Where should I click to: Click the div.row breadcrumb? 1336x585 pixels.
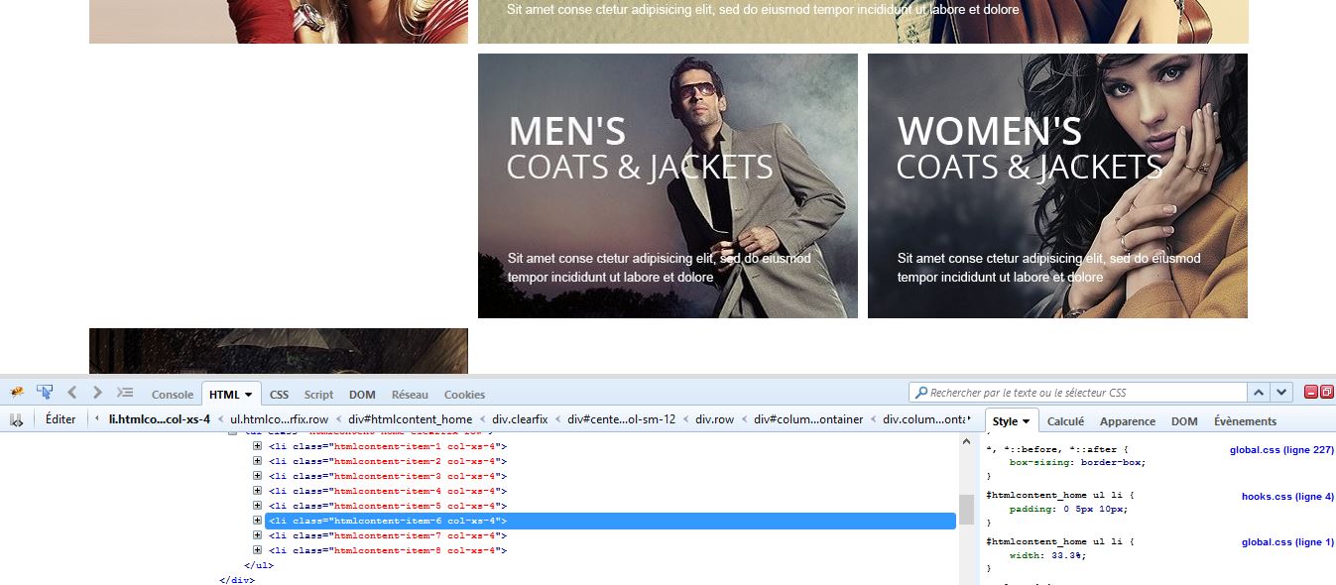[715, 419]
